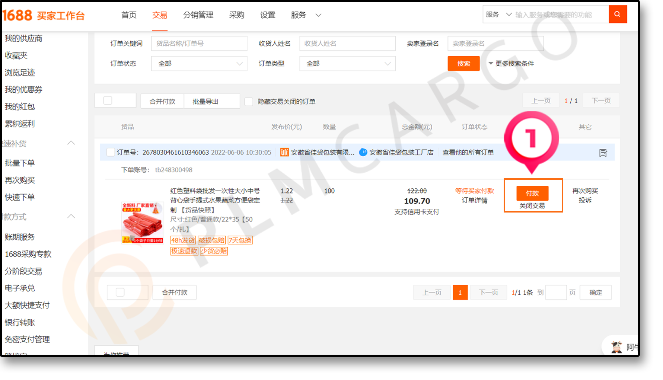663x380 pixels.
Task: Open the Distribution Management (分销管理) tab
Action: 198,15
